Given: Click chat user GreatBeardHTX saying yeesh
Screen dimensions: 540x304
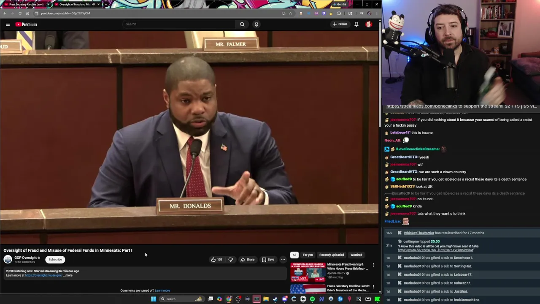Looking at the screenshot, I should pyautogui.click(x=404, y=157).
